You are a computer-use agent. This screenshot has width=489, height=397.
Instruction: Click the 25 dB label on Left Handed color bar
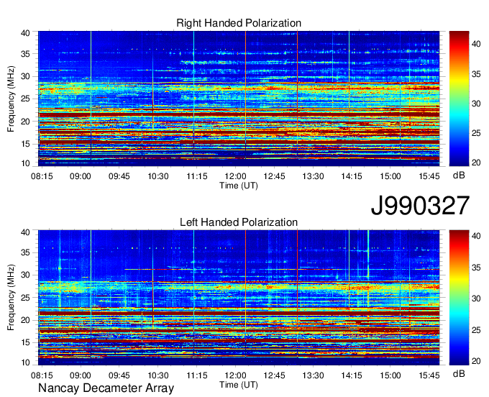[476, 330]
